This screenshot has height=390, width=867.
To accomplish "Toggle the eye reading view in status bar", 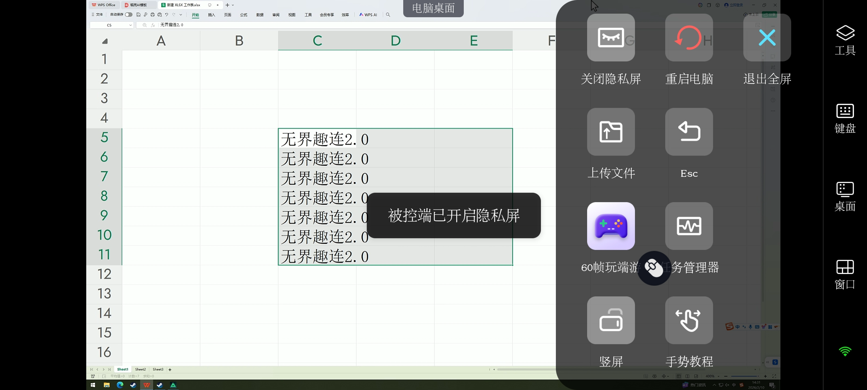I will click(654, 376).
